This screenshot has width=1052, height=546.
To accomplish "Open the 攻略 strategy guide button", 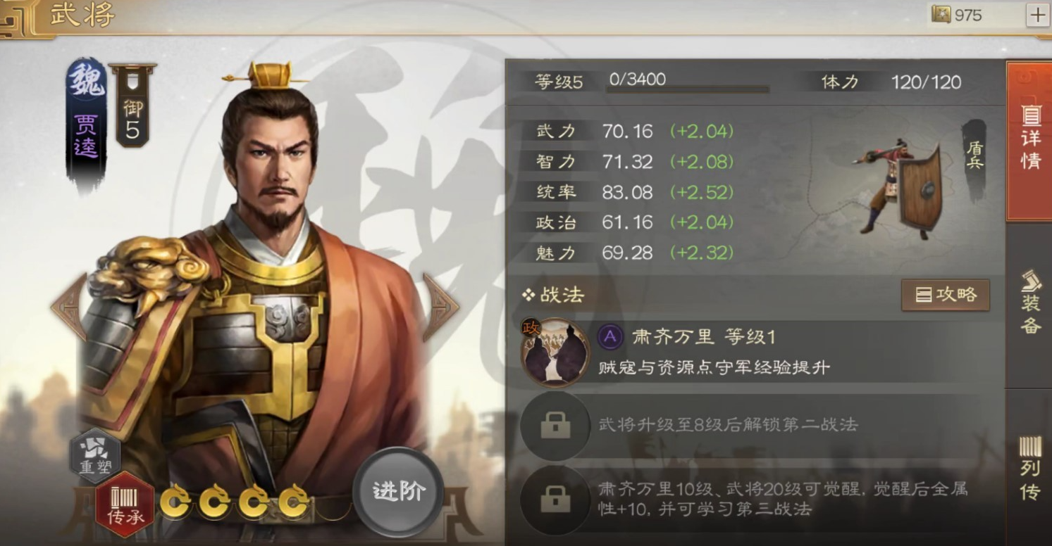I will 946,295.
